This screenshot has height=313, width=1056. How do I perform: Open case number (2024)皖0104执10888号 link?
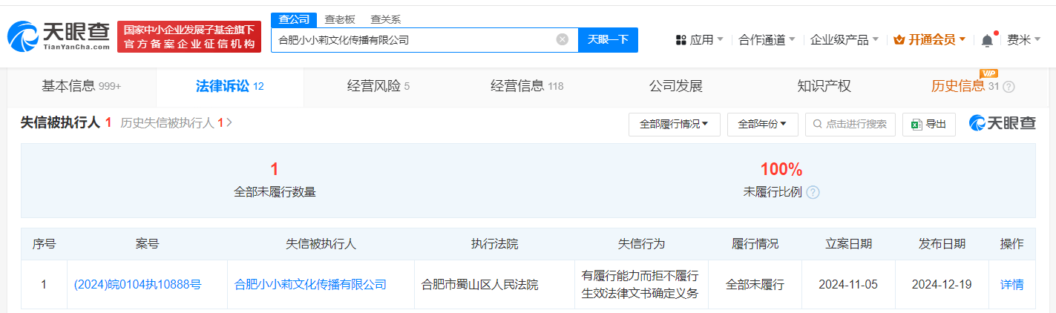coord(137,284)
